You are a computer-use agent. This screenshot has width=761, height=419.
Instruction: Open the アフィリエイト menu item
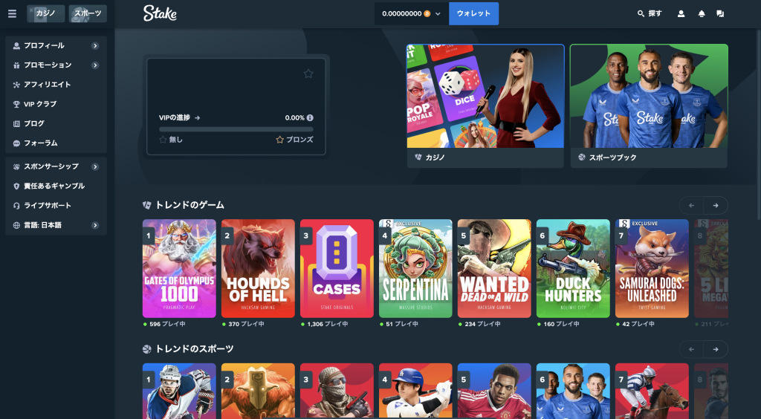(56, 85)
